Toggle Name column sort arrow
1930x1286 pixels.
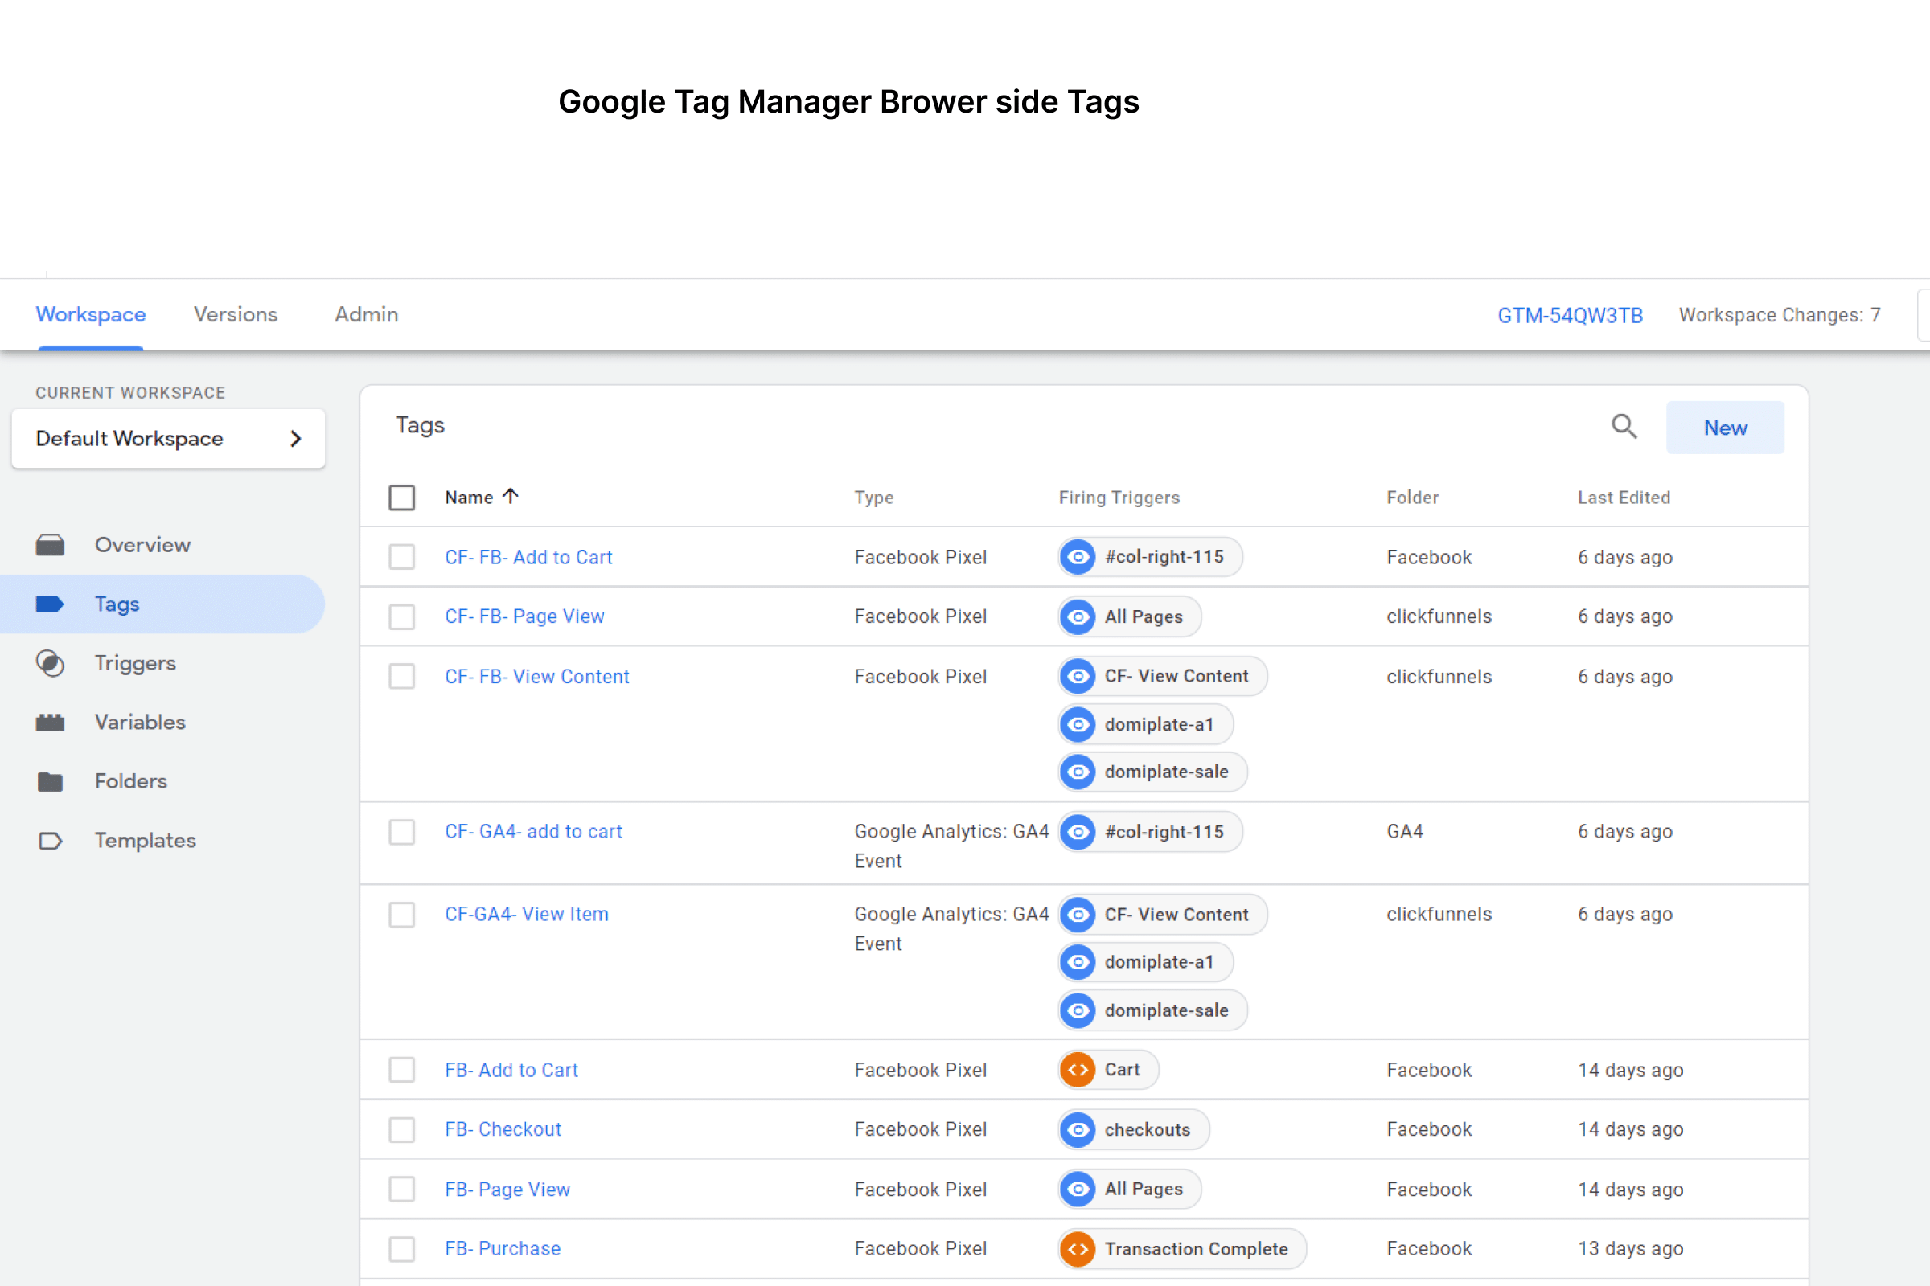[511, 496]
